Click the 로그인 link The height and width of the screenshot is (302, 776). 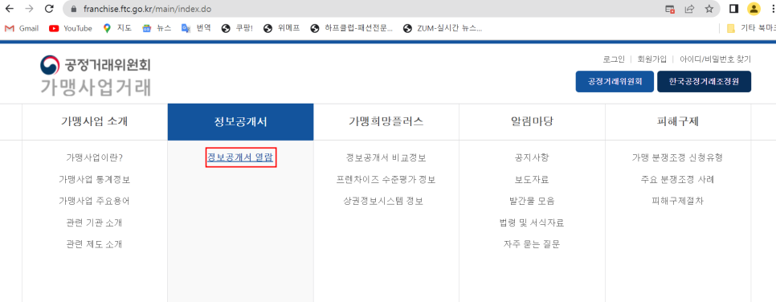tap(614, 59)
